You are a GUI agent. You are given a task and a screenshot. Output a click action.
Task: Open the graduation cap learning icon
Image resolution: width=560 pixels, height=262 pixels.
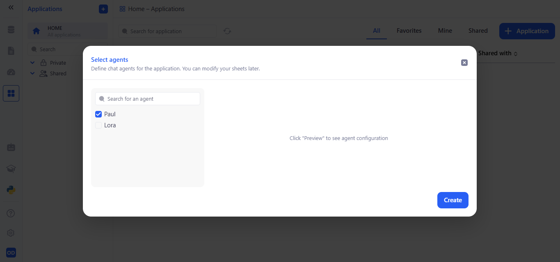pos(11,169)
